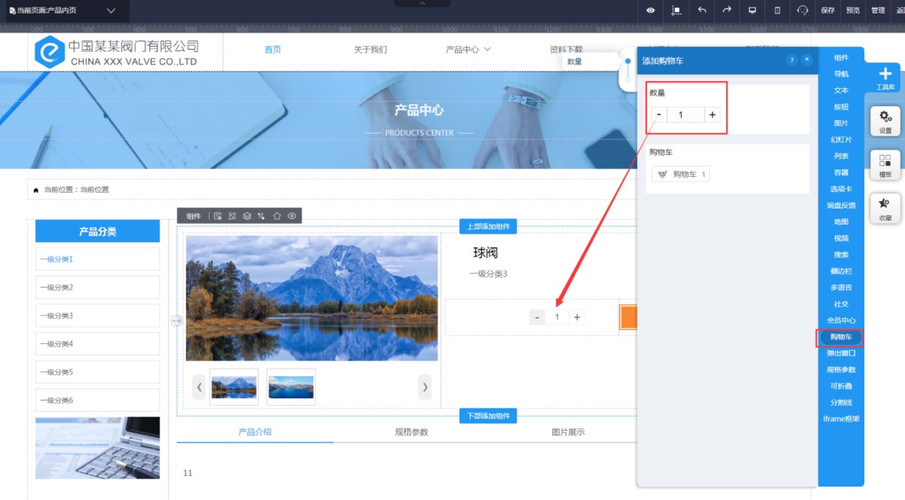Image resolution: width=905 pixels, height=500 pixels.
Task: Click 上部添加组件 button
Action: (x=488, y=227)
